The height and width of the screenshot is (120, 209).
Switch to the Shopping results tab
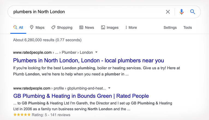62,27
